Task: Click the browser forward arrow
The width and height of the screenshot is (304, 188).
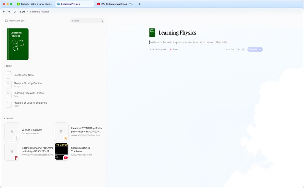Action: point(9,12)
